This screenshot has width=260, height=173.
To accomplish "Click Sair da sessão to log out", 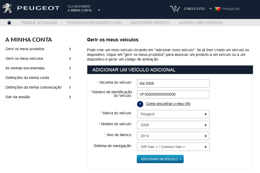I will click(18, 97).
